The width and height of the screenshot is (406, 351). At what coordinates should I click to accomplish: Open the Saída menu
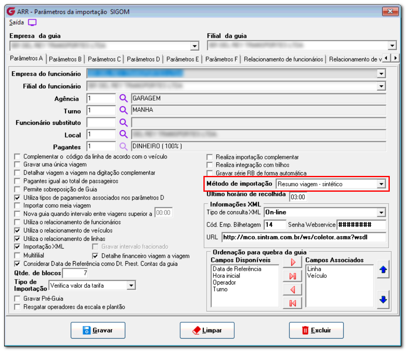click(x=17, y=22)
